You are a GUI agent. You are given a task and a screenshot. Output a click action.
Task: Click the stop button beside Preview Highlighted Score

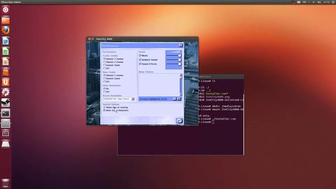pyautogui.click(x=179, y=99)
